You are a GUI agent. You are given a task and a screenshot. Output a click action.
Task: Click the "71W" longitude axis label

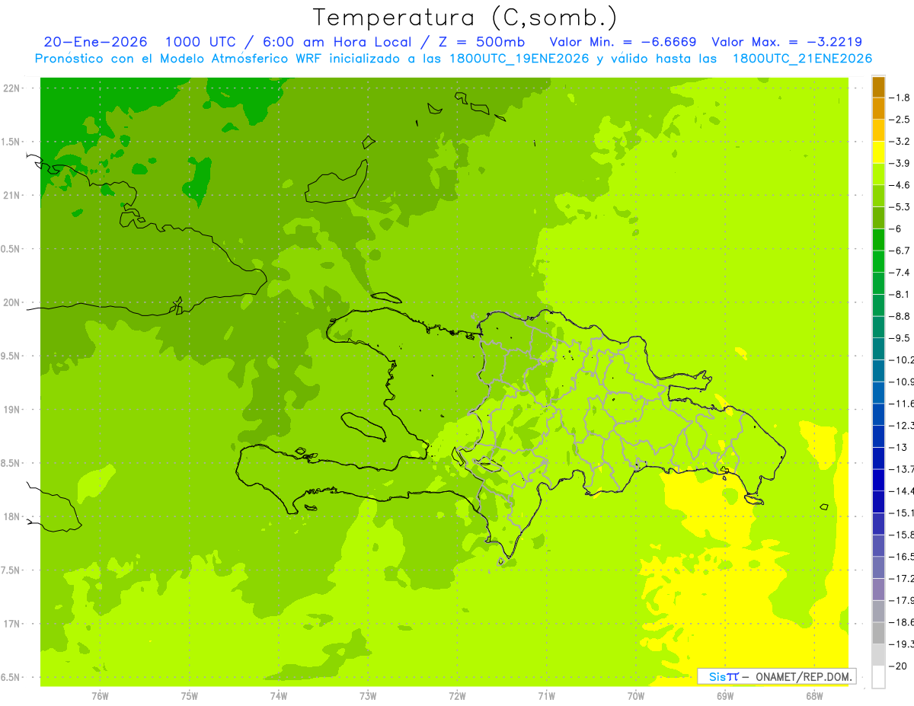coord(546,695)
